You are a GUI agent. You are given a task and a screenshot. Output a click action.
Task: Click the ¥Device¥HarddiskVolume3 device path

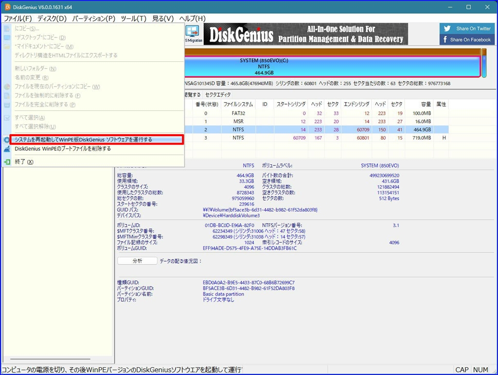[x=231, y=215]
